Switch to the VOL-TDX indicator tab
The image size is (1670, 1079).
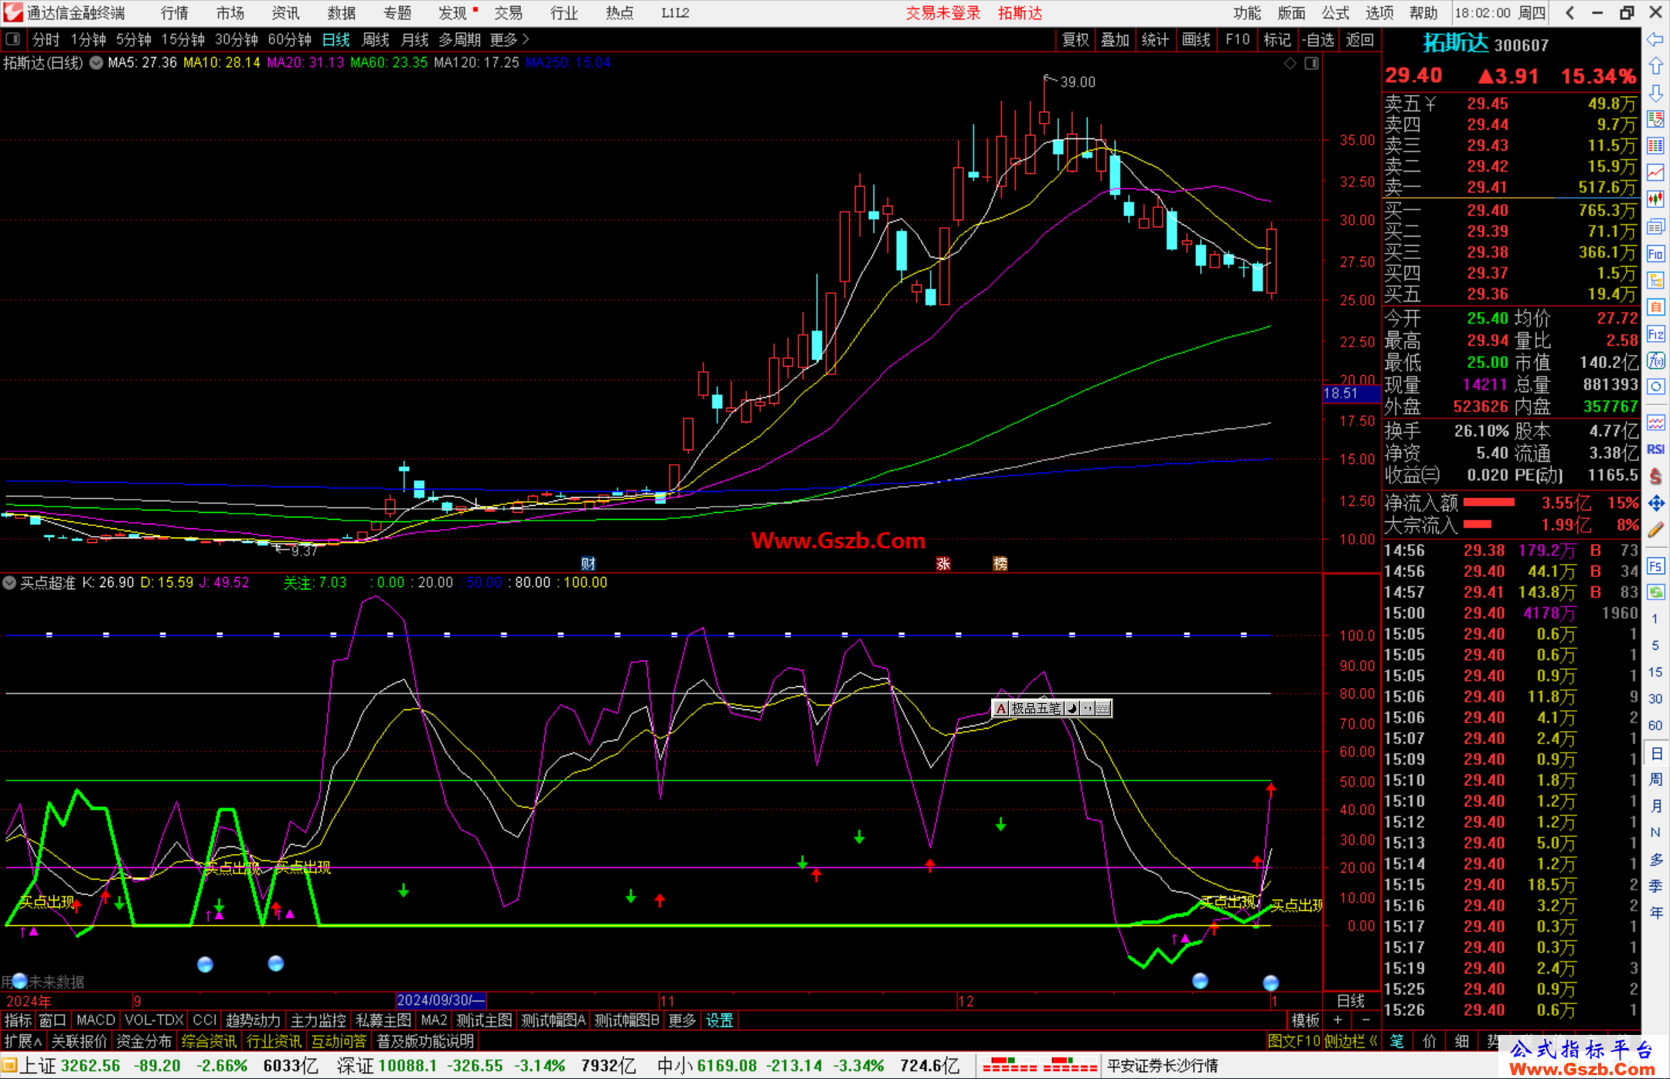[155, 1020]
